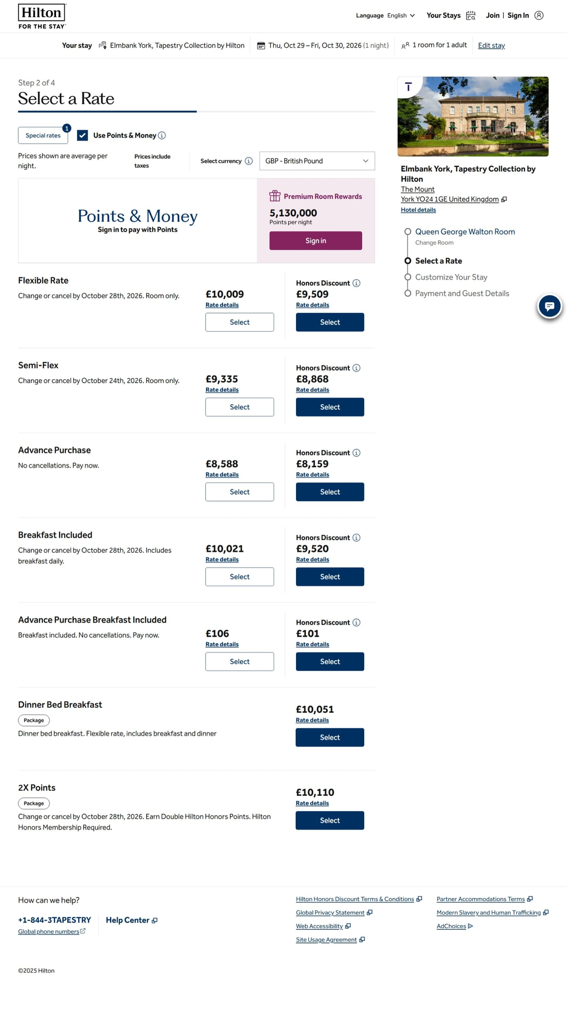This screenshot has height=1019, width=567.
Task: Click the Elmbank York hotel photo
Action: click(x=473, y=117)
